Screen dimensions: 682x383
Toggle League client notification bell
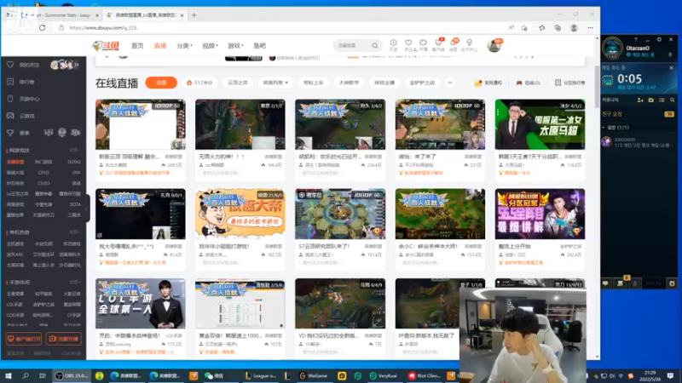click(670, 55)
